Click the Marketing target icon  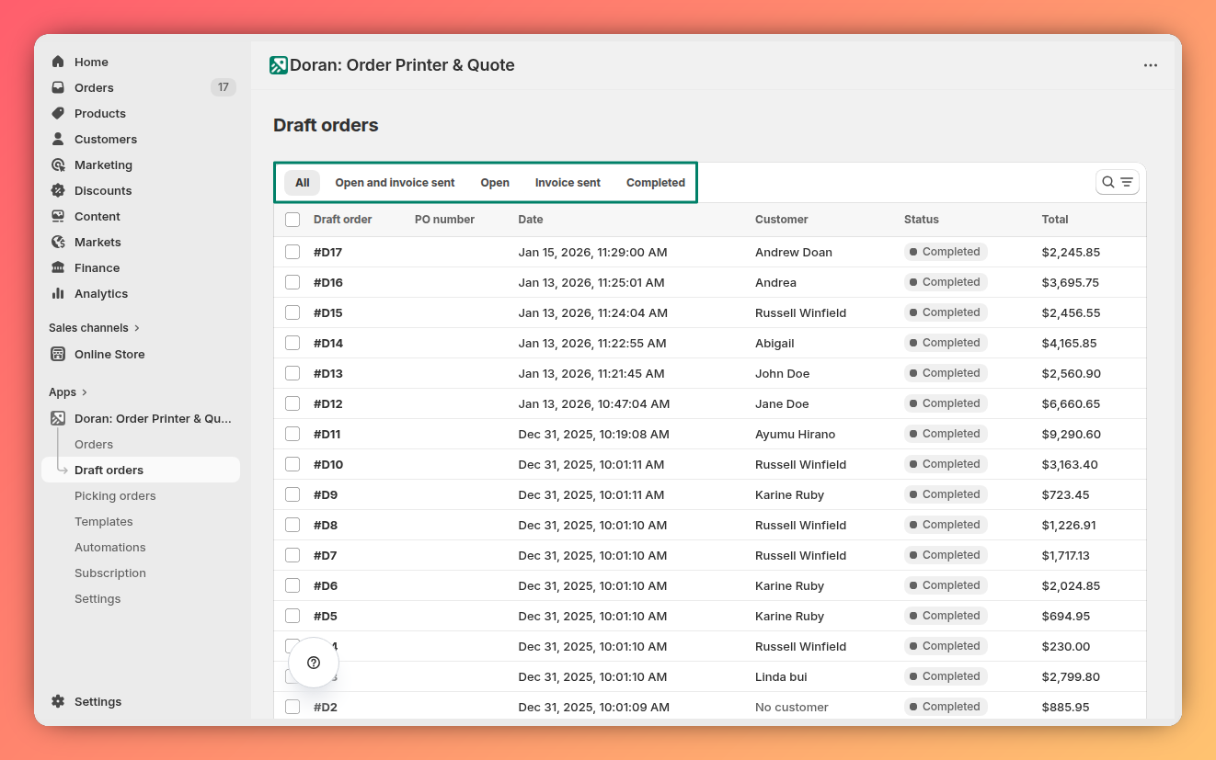[x=58, y=164]
